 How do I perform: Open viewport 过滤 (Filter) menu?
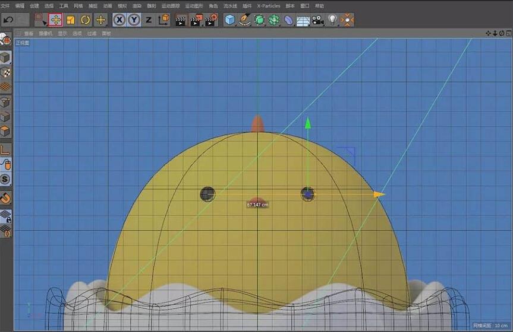click(x=92, y=33)
